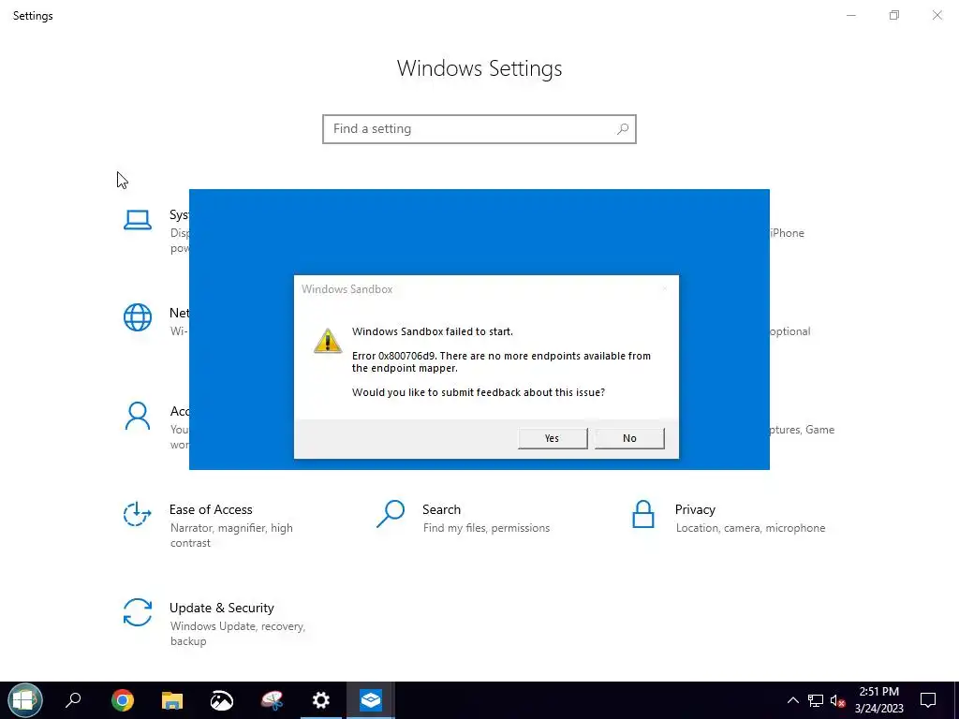Open File Explorer from the taskbar
959x719 pixels.
pyautogui.click(x=172, y=700)
